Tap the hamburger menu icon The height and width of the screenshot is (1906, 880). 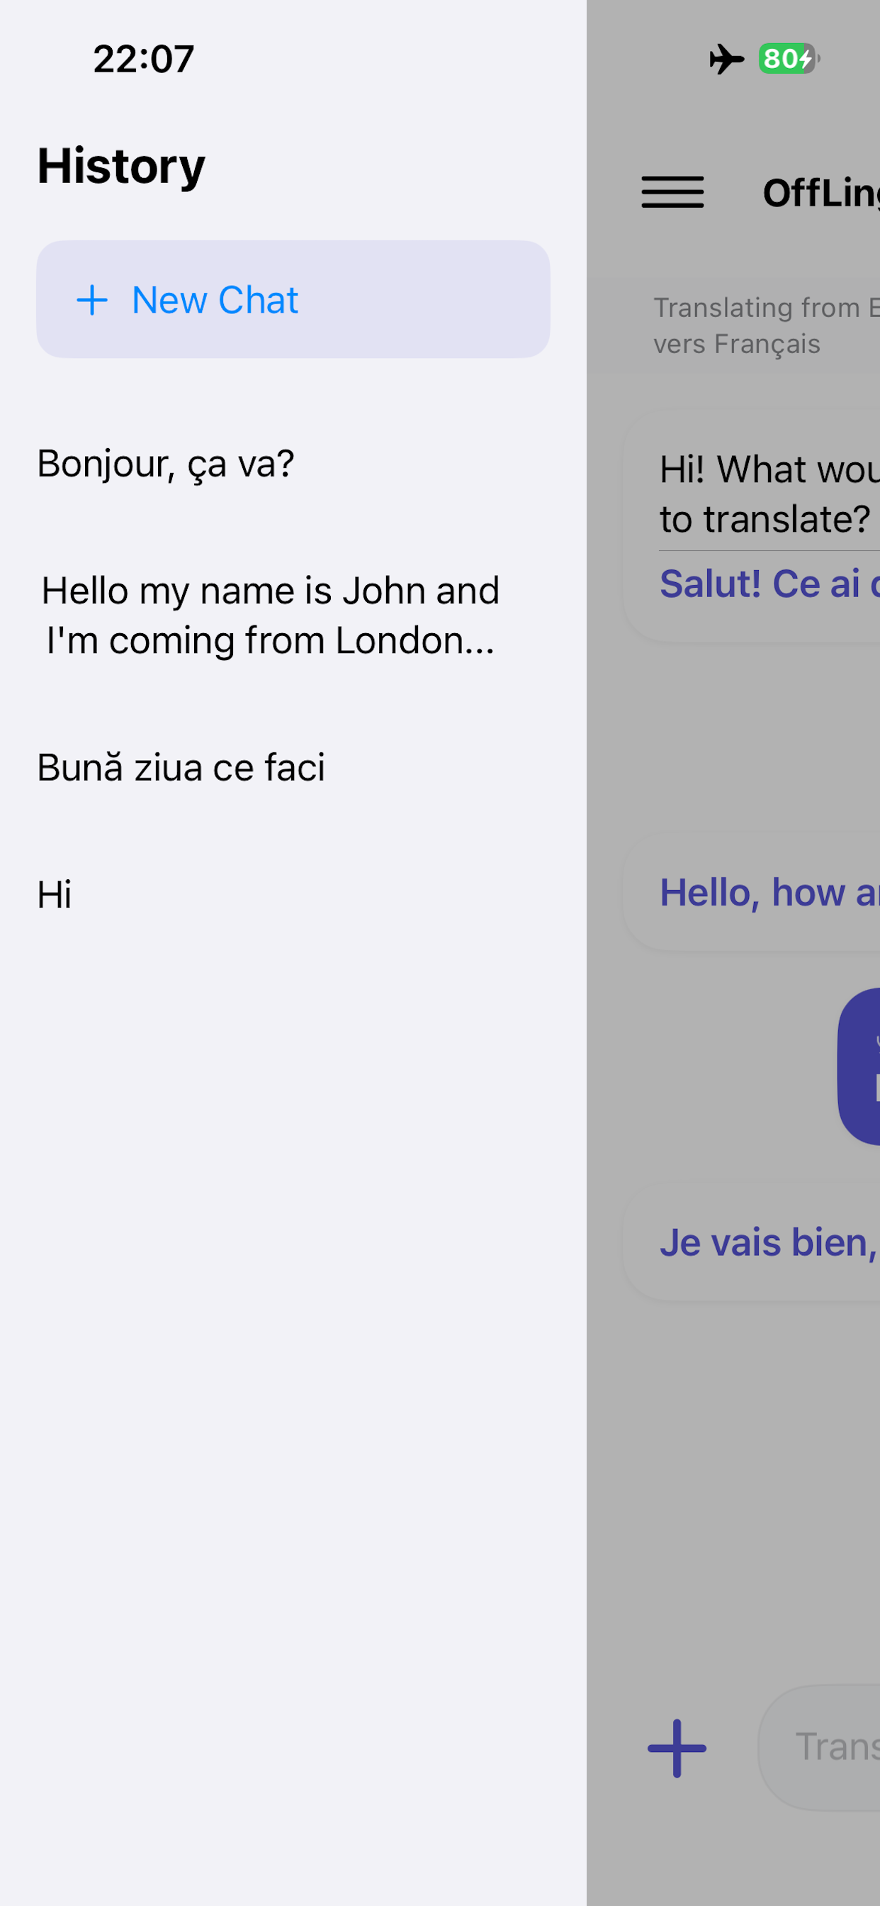672,192
